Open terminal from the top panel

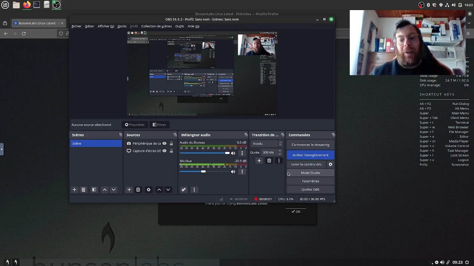click(37, 5)
